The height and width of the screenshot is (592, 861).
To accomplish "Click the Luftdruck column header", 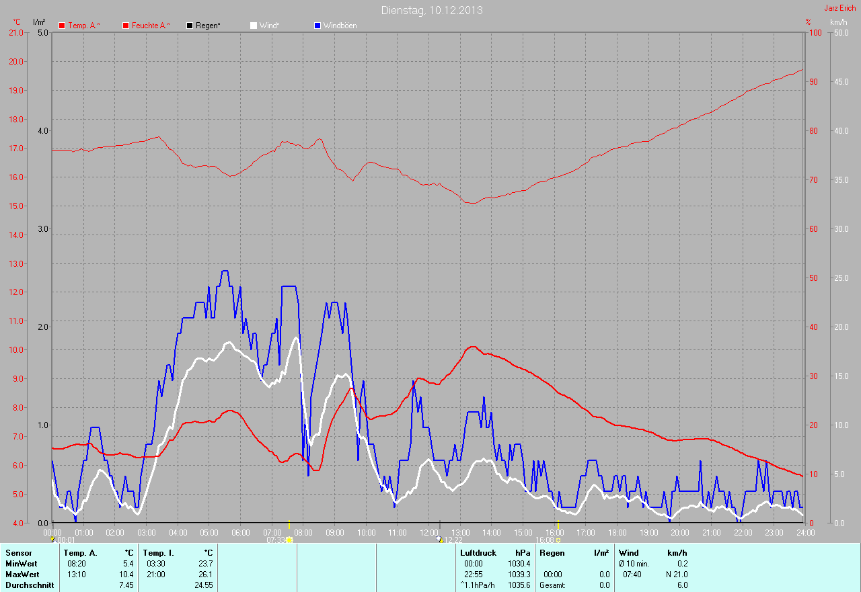I will click(x=478, y=553).
